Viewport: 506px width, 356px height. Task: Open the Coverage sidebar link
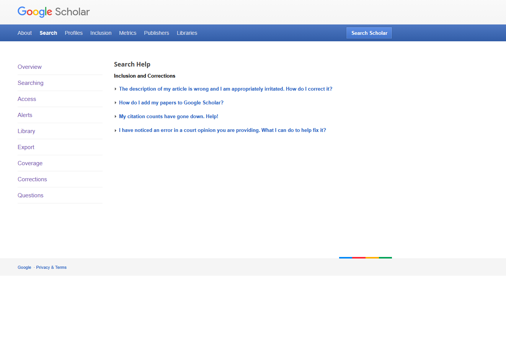[30, 163]
